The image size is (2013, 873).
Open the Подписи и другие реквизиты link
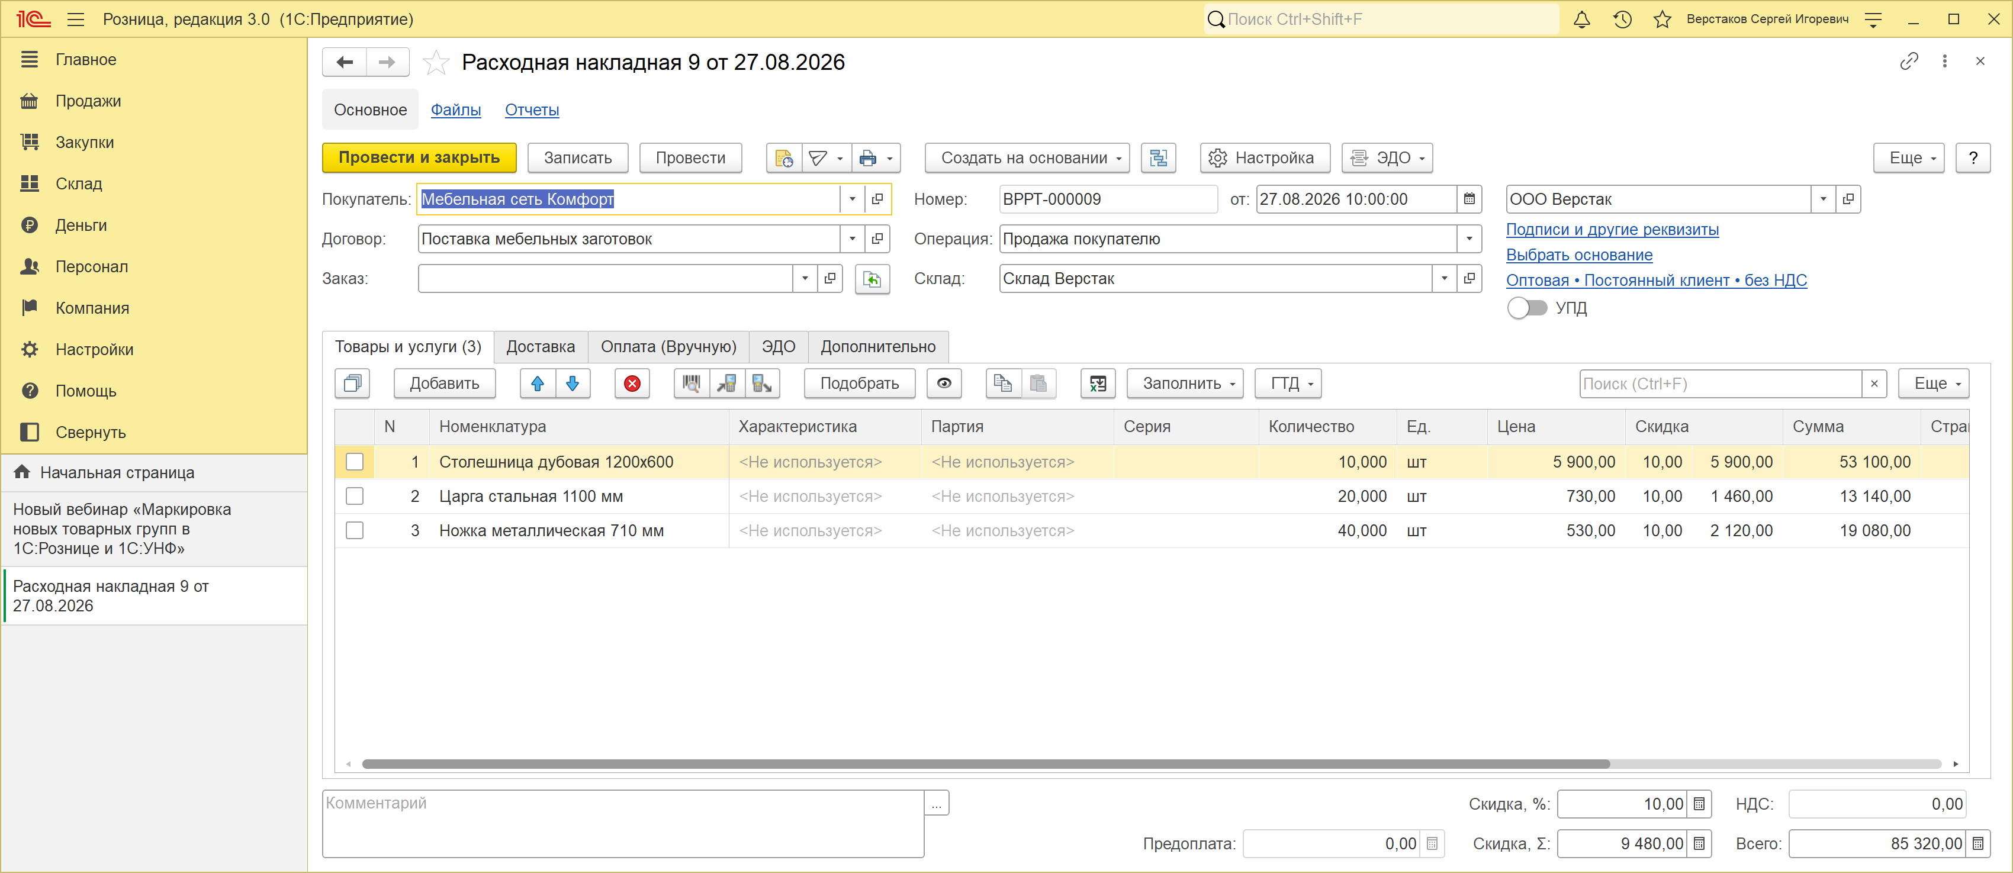pyautogui.click(x=1612, y=230)
